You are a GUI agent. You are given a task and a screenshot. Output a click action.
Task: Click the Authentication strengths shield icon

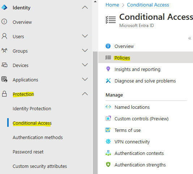coord(108,165)
